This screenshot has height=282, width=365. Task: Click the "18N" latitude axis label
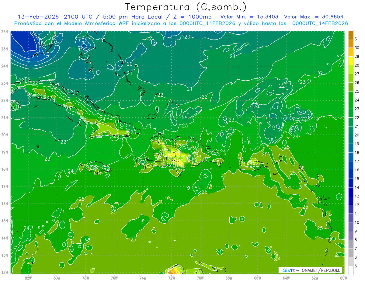coord(4,169)
